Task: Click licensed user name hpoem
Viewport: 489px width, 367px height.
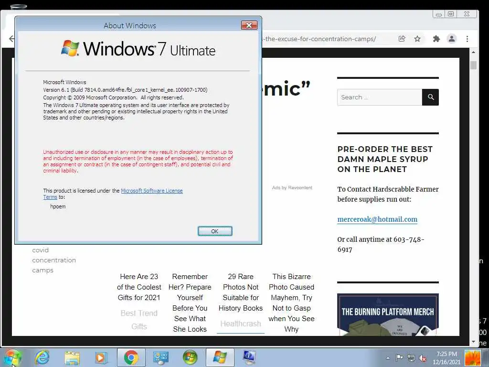Action: [58, 206]
